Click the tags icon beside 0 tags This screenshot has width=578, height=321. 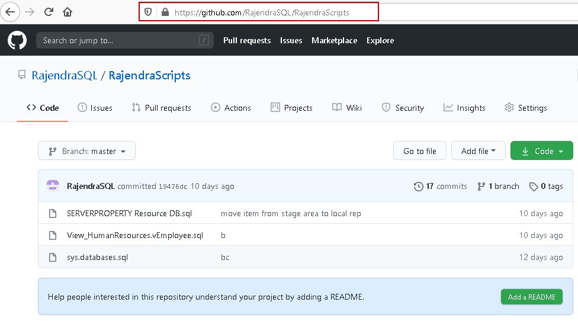click(534, 186)
